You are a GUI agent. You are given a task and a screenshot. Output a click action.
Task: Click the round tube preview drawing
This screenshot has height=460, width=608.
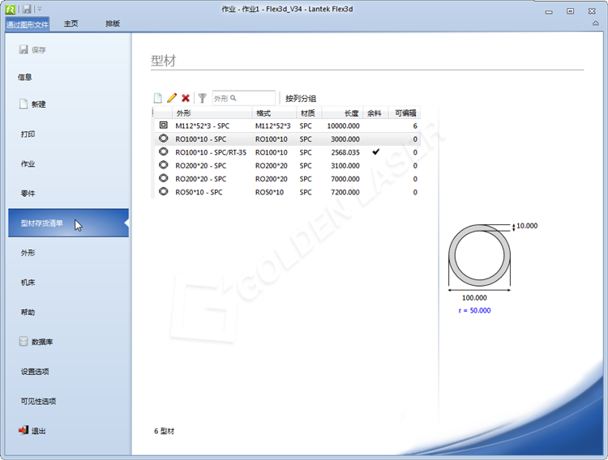click(x=481, y=258)
